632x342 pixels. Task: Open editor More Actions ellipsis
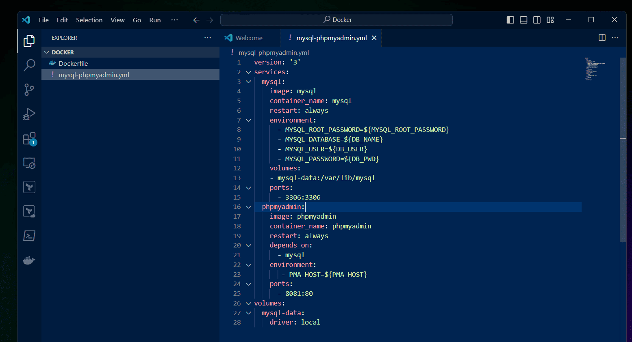point(615,38)
